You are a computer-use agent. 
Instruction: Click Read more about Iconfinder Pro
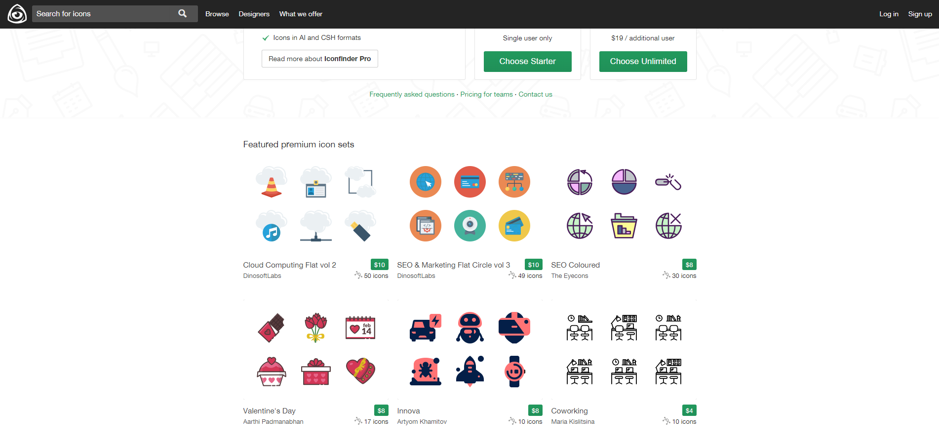[x=320, y=59]
